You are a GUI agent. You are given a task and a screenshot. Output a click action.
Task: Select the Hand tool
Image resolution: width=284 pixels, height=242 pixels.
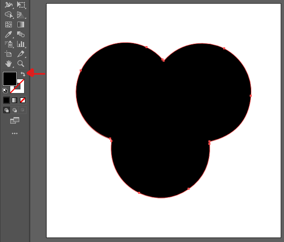[x=9, y=64]
